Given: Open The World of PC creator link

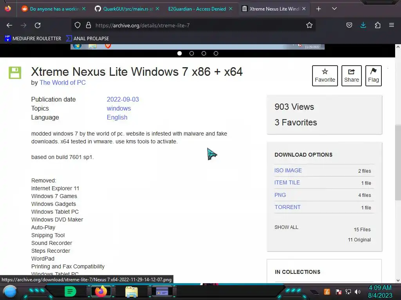Looking at the screenshot, I should point(62,83).
